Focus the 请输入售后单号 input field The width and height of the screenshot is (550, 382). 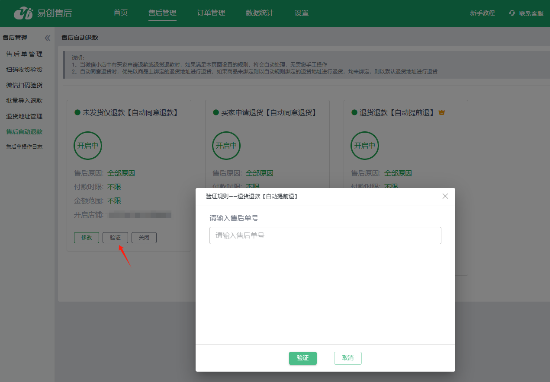(x=325, y=236)
